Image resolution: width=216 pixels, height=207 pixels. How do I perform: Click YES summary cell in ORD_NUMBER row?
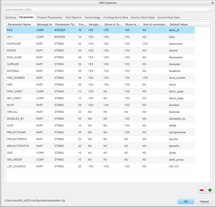click(x=155, y=78)
